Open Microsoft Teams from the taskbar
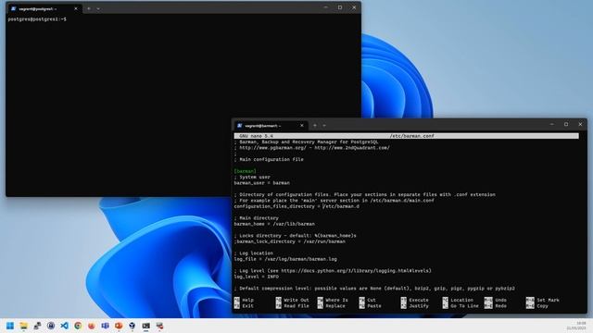This screenshot has height=333, width=593. coord(105,326)
